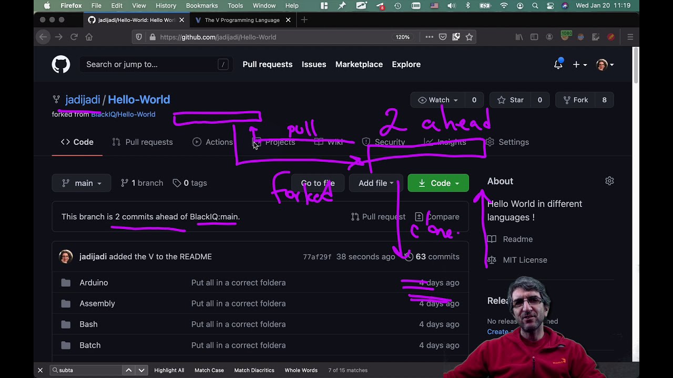This screenshot has height=378, width=673.
Task: Jump to previous find match
Action: click(128, 370)
